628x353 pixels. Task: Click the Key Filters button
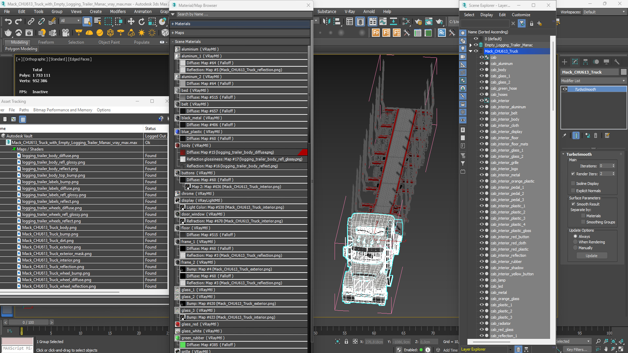click(x=577, y=349)
